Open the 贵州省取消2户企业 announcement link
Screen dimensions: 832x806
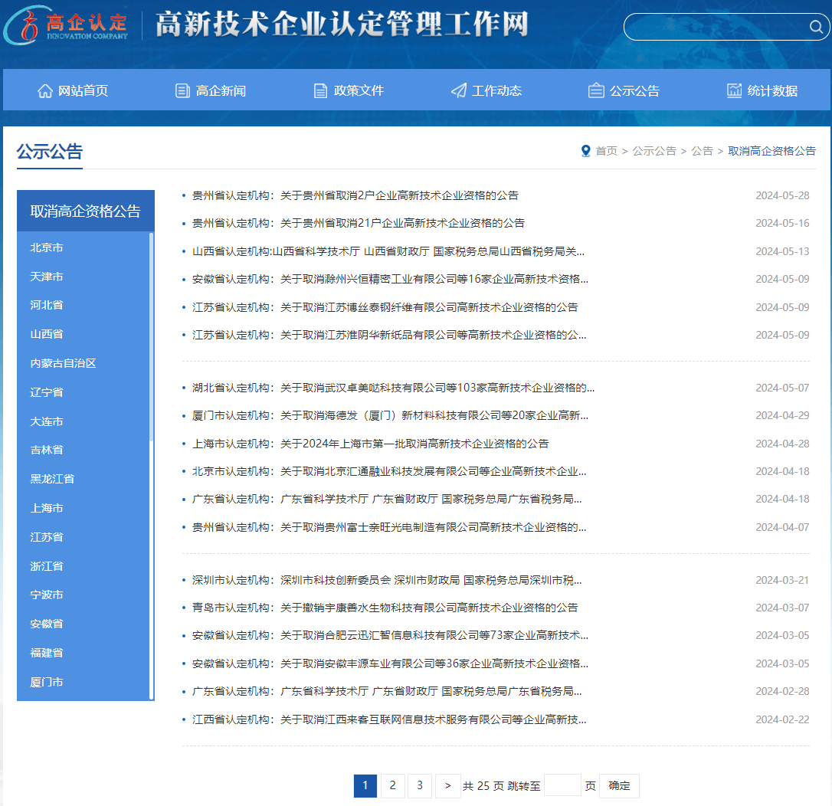pyautogui.click(x=356, y=195)
